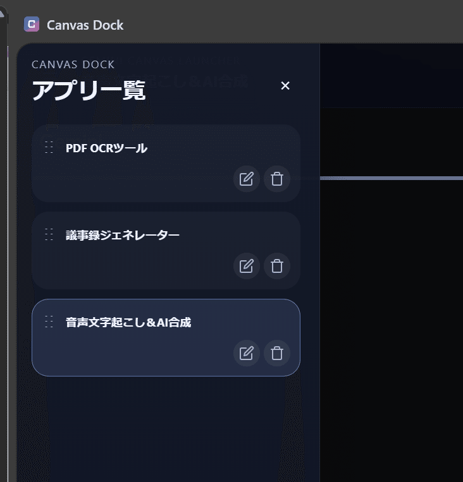Viewport: 463px width, 482px height.
Task: Click the Canvas Dock window title
Action: tap(85, 25)
